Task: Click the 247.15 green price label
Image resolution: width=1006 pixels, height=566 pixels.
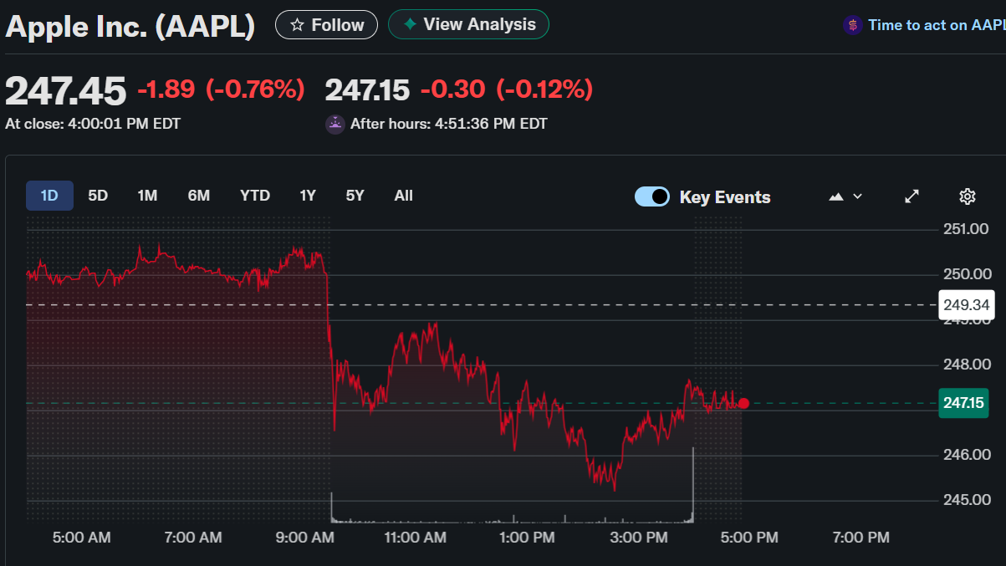Action: (x=963, y=403)
